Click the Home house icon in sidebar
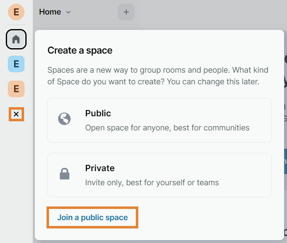287x243 pixels. pos(16,39)
